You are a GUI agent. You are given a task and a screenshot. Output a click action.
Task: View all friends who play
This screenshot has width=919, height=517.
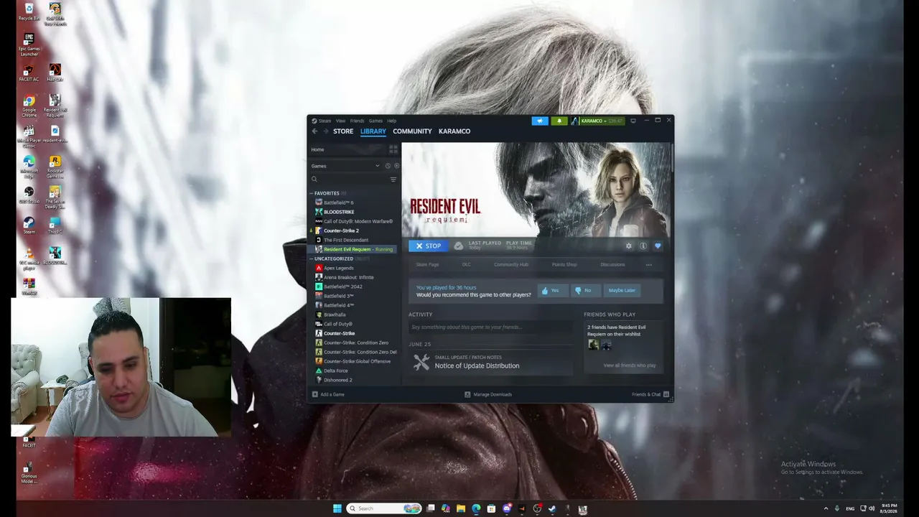(630, 365)
